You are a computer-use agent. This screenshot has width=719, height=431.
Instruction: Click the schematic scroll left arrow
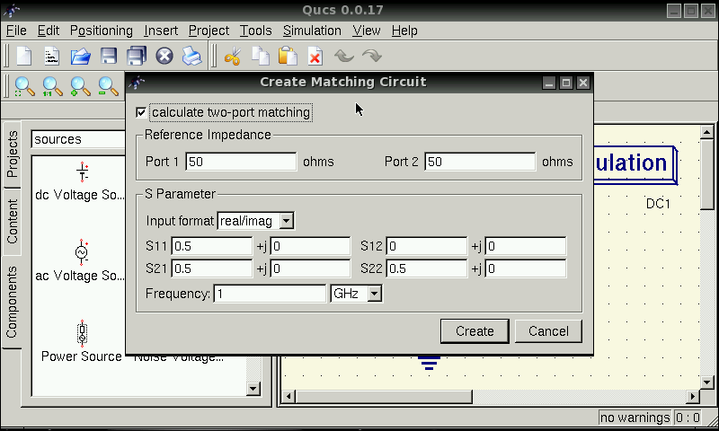click(x=288, y=396)
